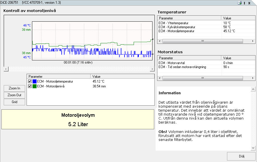Screen dimensions: 257x162
Task: Toggle the Grid button
Action: [x=14, y=102]
